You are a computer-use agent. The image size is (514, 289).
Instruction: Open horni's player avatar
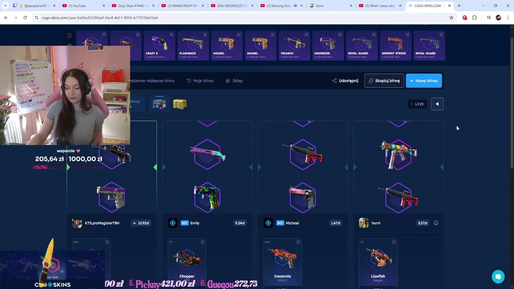364,223
